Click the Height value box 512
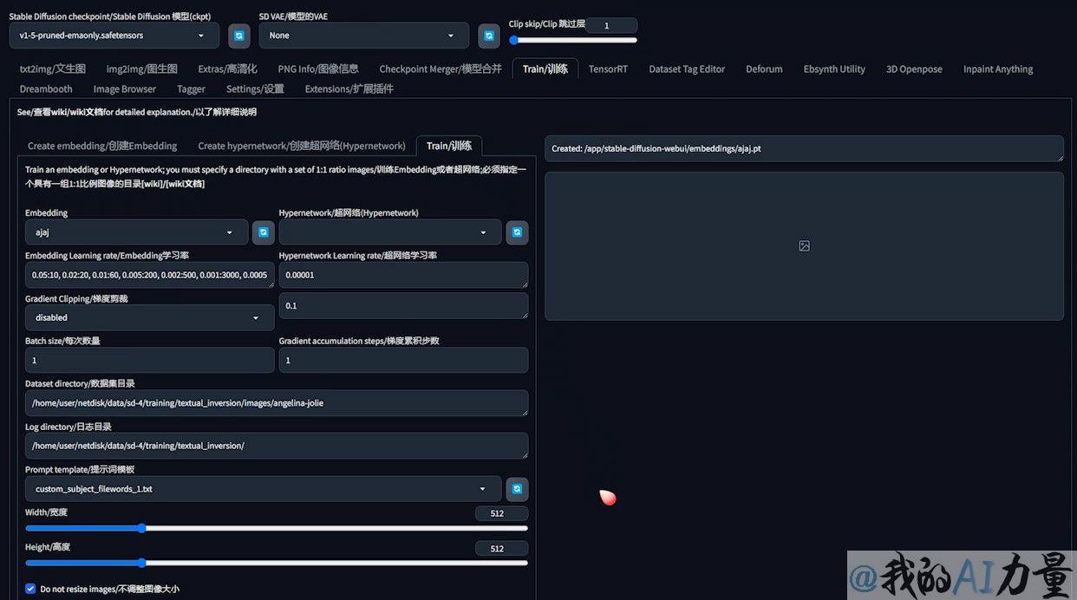 [x=501, y=548]
